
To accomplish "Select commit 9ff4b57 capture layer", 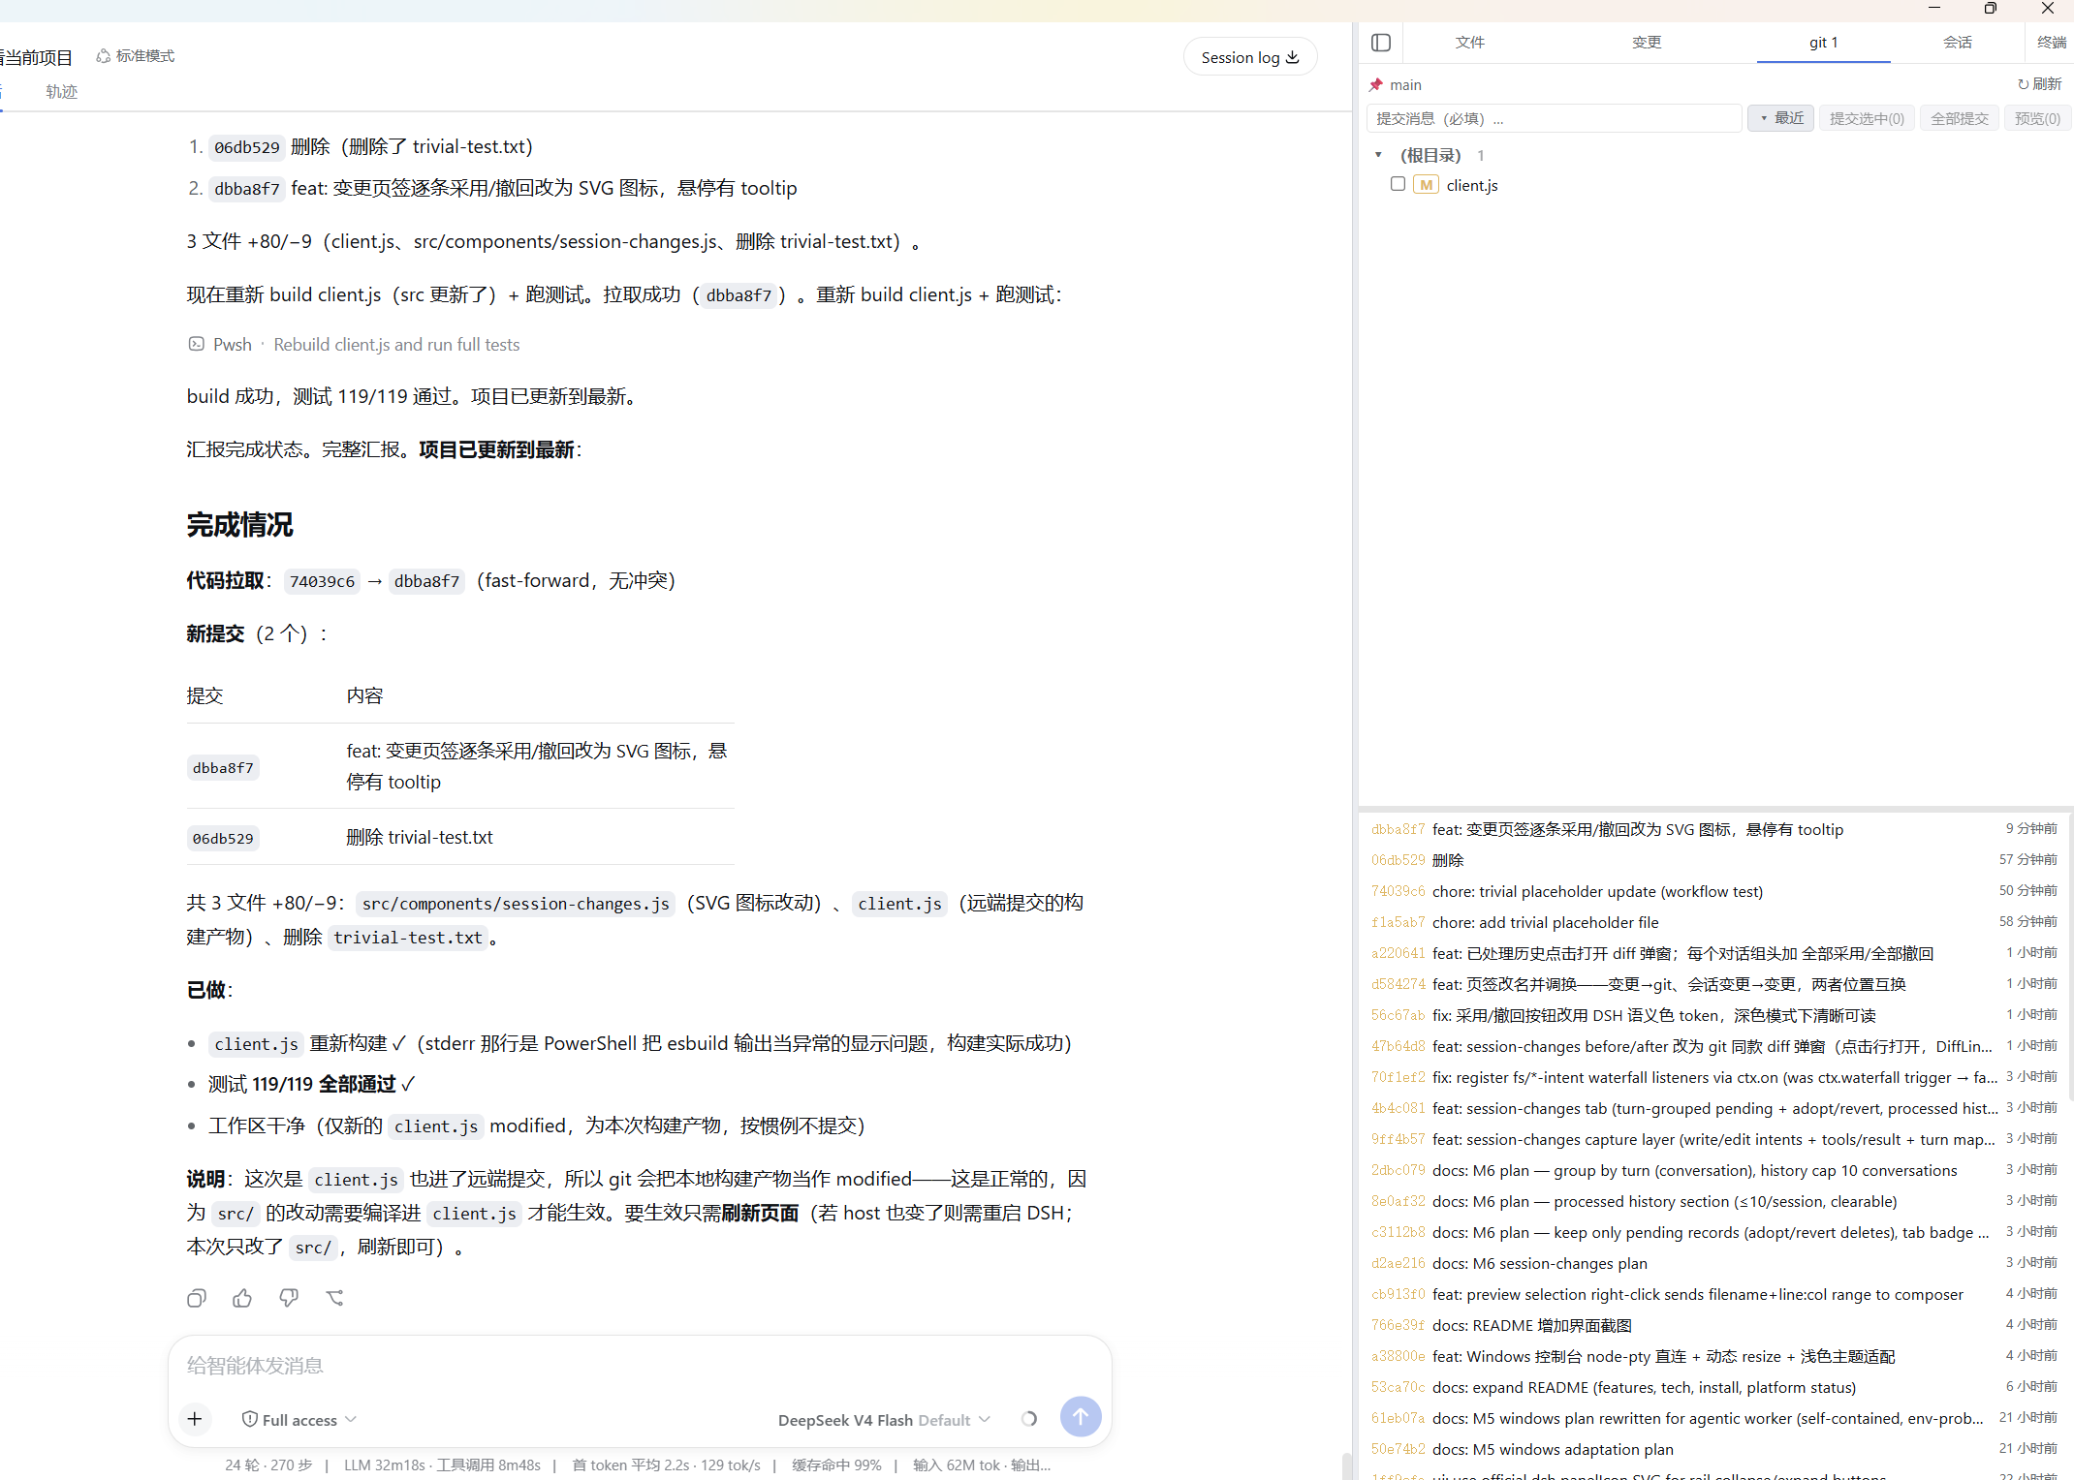I will coord(1713,1139).
